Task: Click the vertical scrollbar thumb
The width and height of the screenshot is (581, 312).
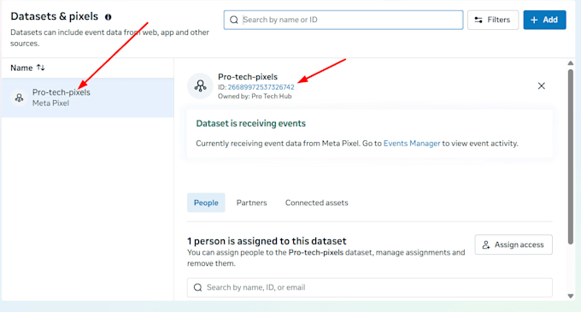Action: (x=571, y=156)
